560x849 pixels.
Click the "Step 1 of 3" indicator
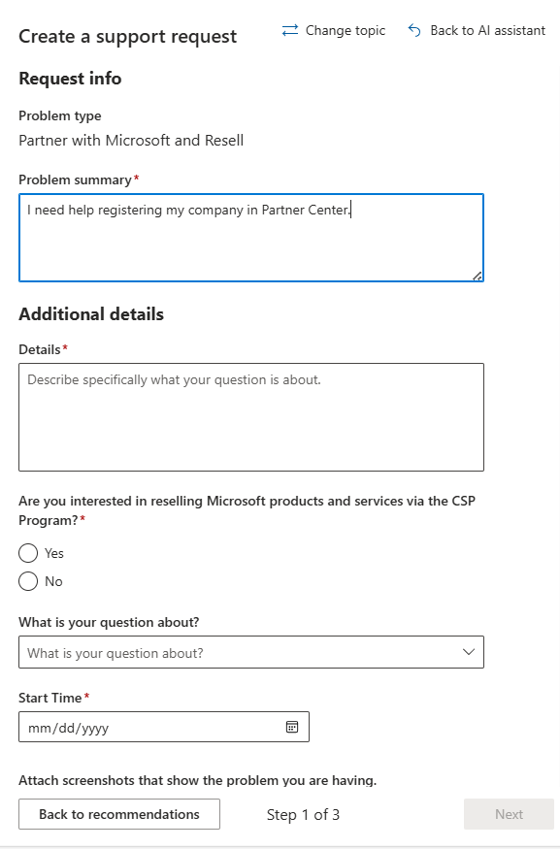[303, 815]
